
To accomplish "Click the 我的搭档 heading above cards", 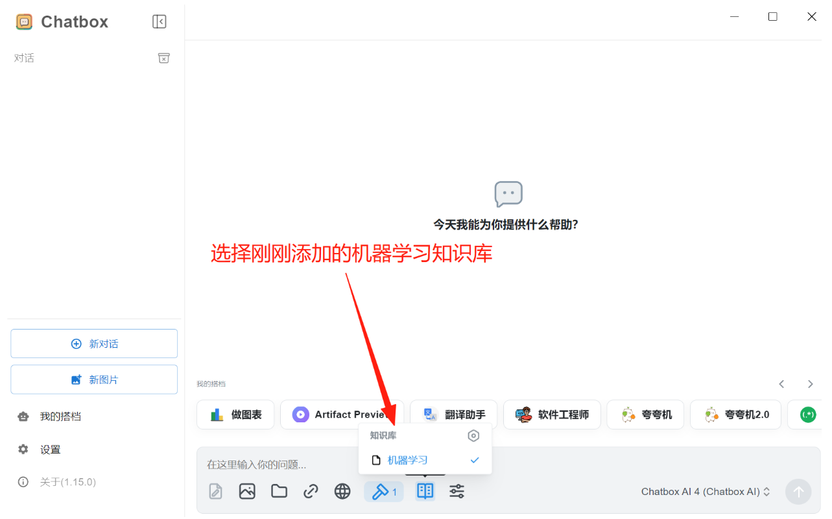I will 211,384.
